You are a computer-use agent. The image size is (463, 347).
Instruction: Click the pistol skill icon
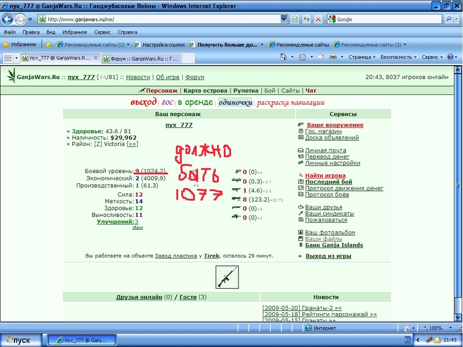tap(238, 172)
